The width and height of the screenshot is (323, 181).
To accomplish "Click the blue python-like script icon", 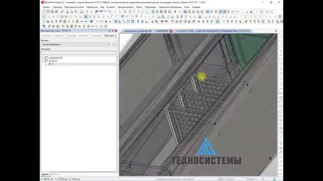I will pos(91,21).
